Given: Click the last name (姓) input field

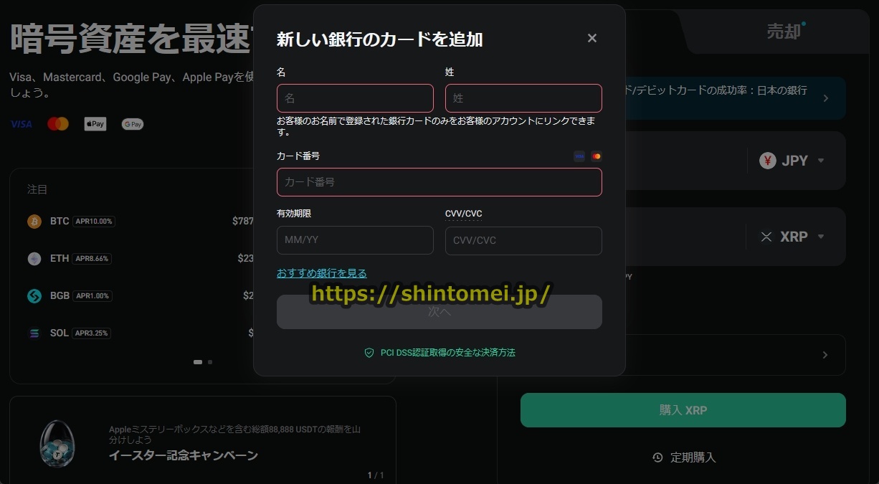Looking at the screenshot, I should pos(523,98).
